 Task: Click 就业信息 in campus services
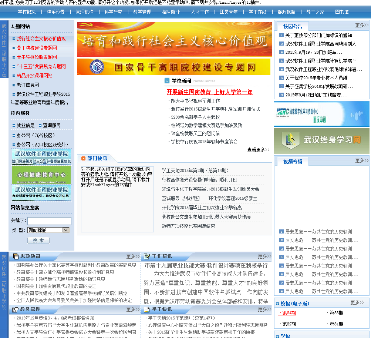tap(26, 125)
